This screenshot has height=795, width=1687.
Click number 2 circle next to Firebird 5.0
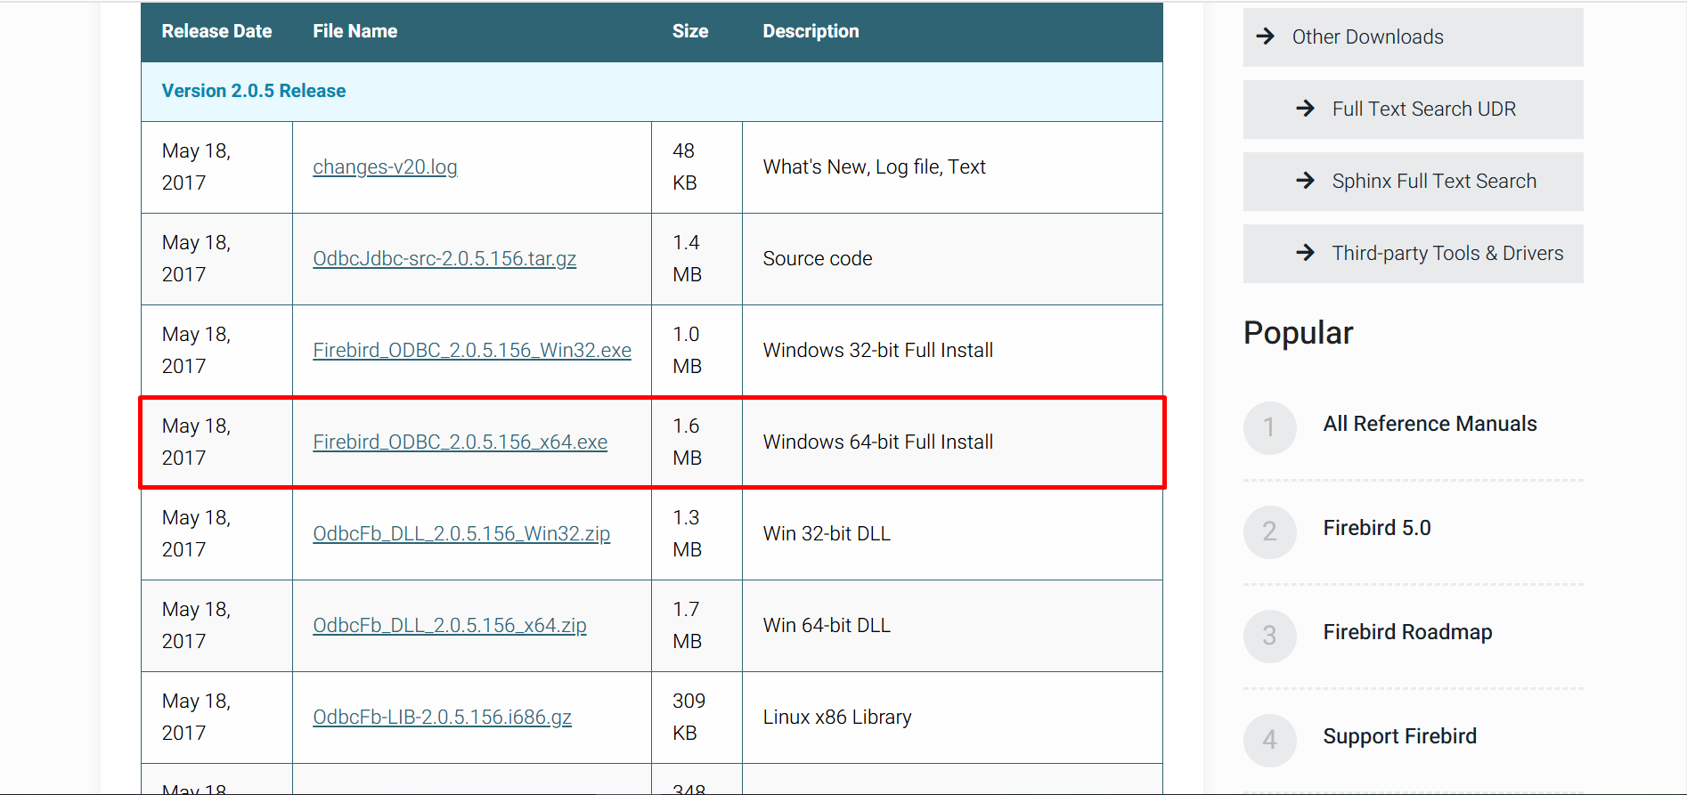[x=1269, y=531]
